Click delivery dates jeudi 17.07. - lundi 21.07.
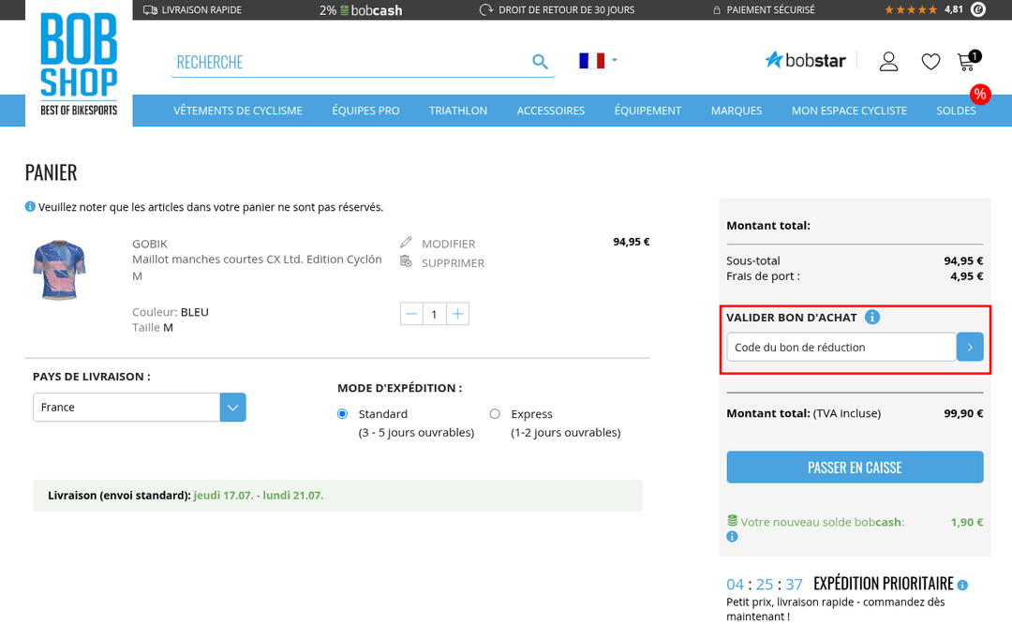 coord(259,495)
